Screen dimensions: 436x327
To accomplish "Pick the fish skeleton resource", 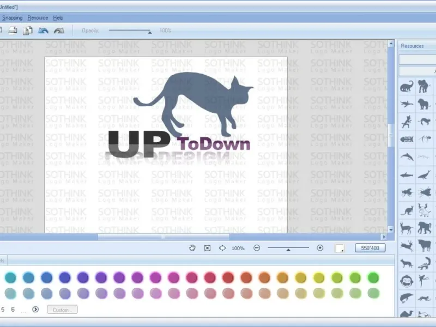I will tap(407, 139).
